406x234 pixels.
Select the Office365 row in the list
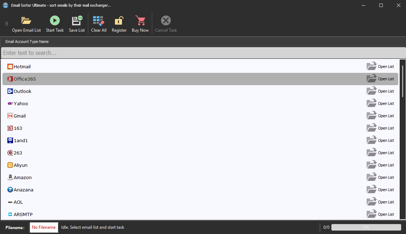click(141, 78)
